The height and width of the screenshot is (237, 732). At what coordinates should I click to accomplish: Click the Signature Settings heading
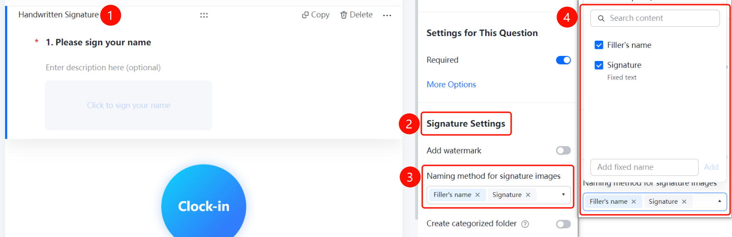[x=466, y=124]
